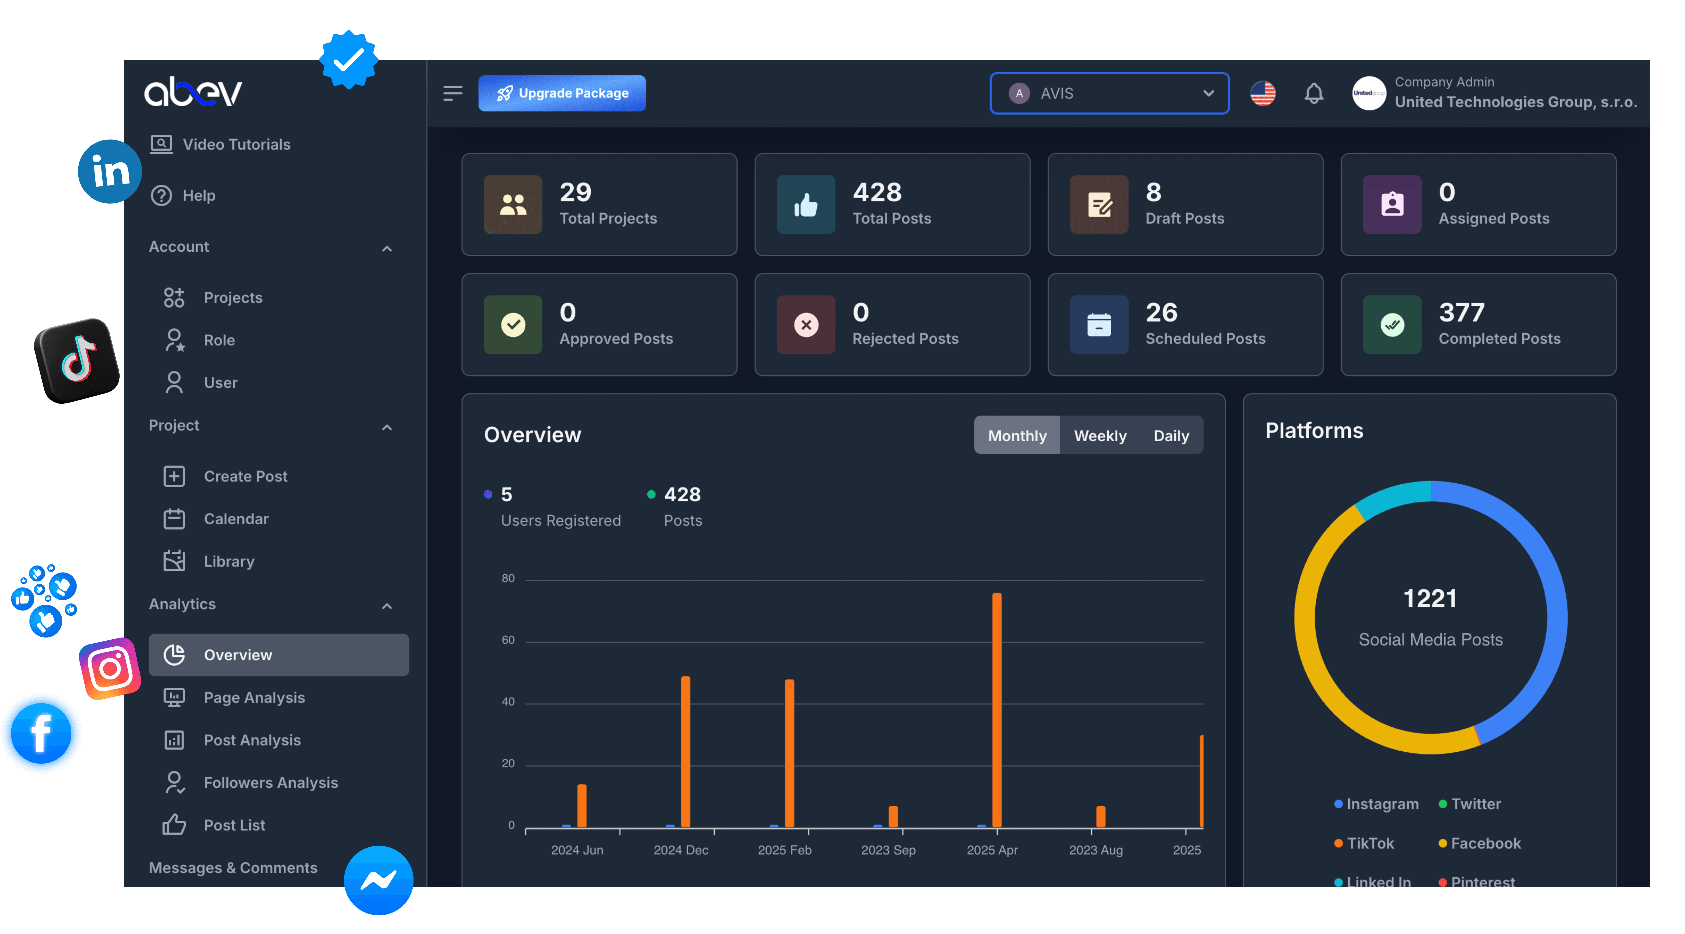Click the Rejected Posts X icon
This screenshot has height=934, width=1685.
coord(806,325)
